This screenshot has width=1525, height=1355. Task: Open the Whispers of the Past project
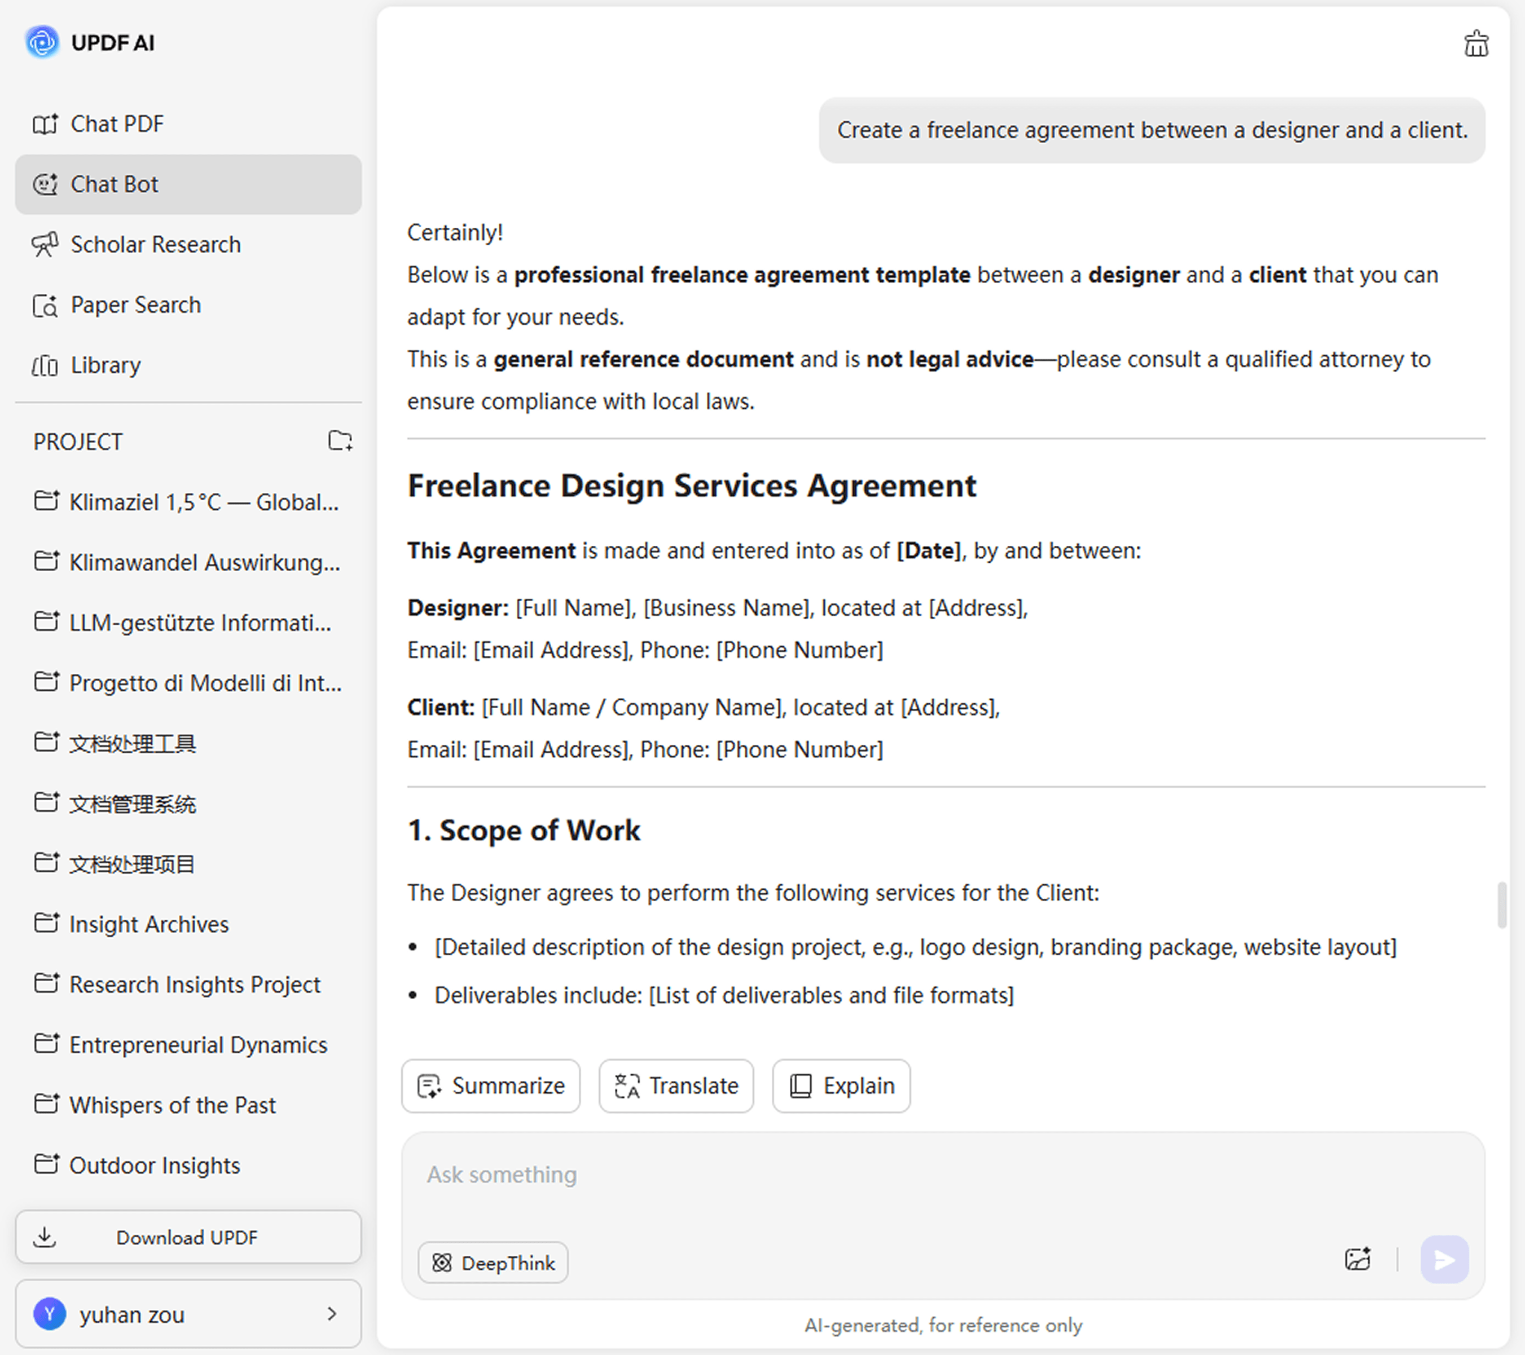[172, 1105]
